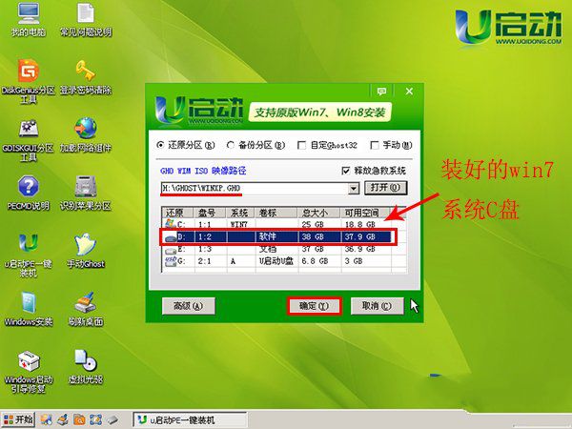Select the 备份分区 radio button
The height and width of the screenshot is (429, 572).
231,146
